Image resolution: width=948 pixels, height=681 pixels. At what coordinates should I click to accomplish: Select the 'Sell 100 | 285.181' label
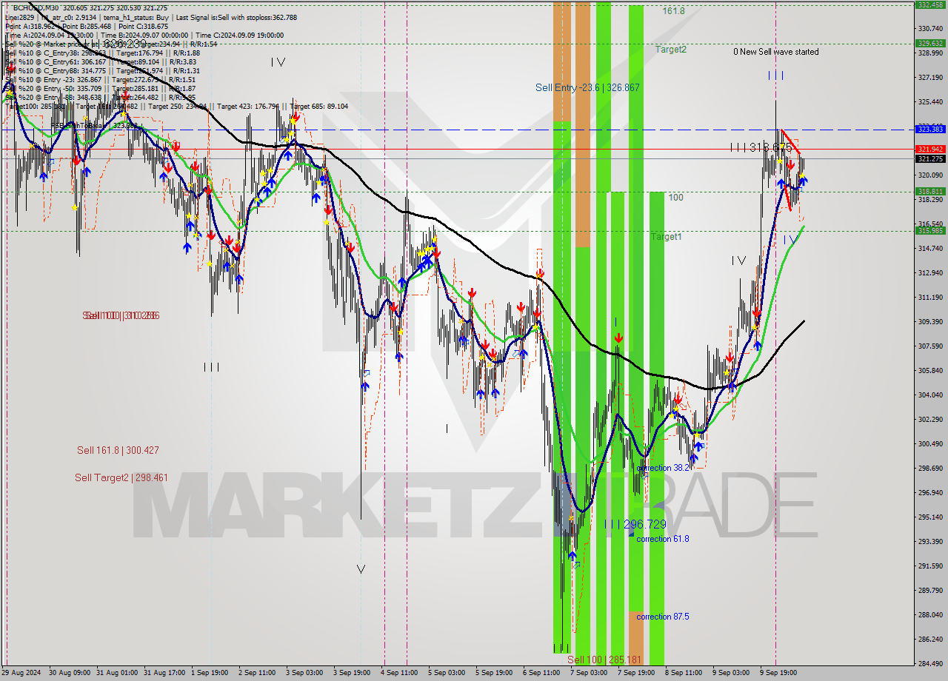[x=605, y=660]
